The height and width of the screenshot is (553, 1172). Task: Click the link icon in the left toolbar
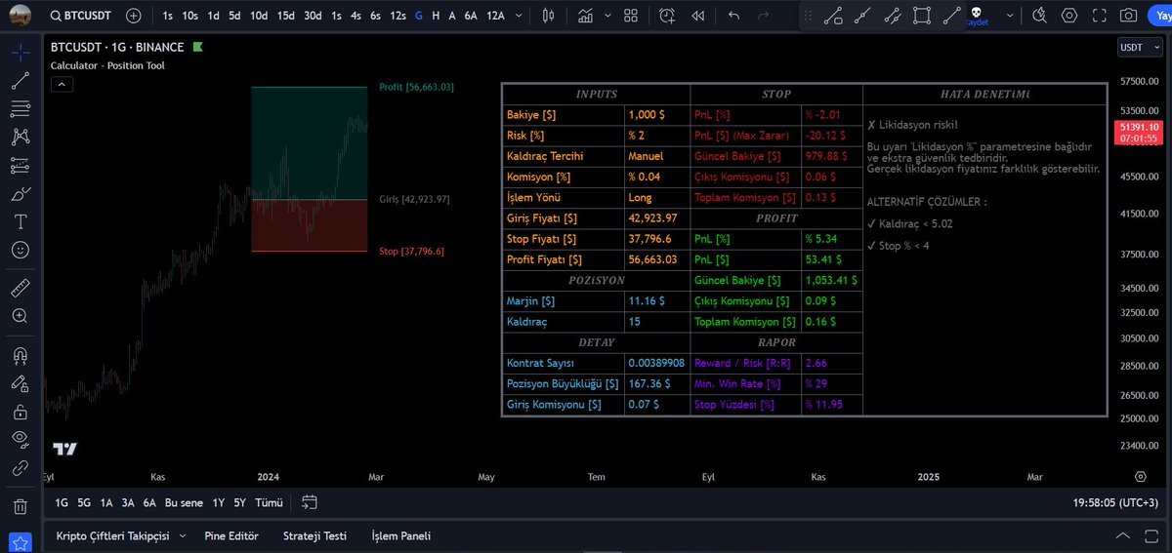[20, 468]
